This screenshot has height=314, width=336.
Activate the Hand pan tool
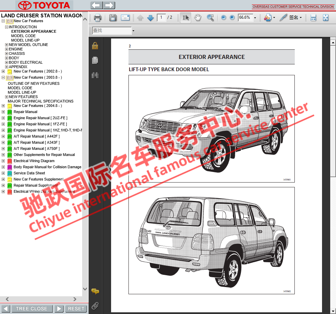[x=198, y=18]
